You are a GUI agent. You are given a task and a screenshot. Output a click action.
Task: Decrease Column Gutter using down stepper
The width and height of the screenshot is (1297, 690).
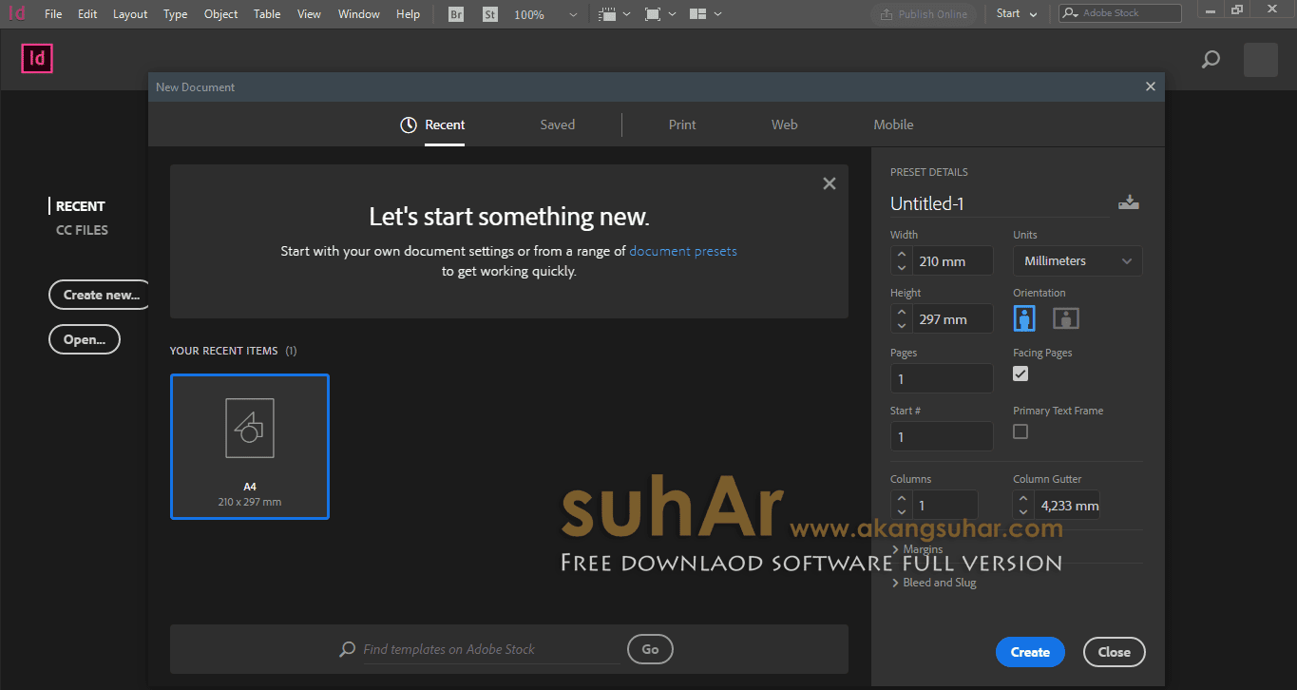1023,511
